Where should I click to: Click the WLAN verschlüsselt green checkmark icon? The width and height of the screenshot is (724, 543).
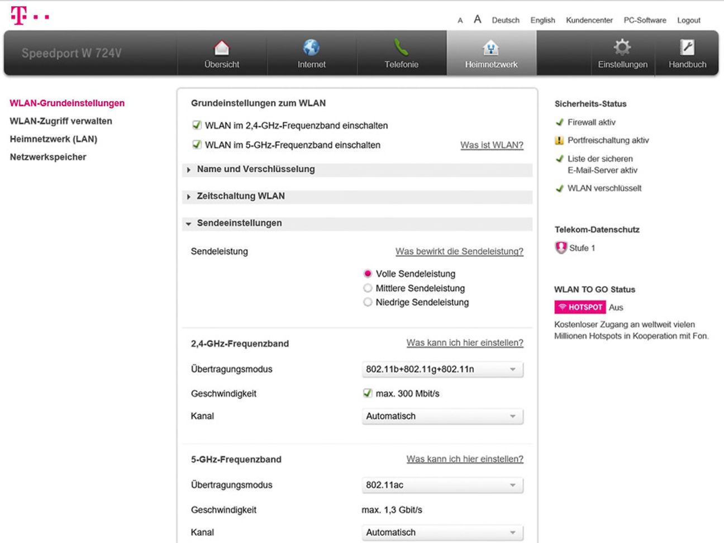click(559, 188)
